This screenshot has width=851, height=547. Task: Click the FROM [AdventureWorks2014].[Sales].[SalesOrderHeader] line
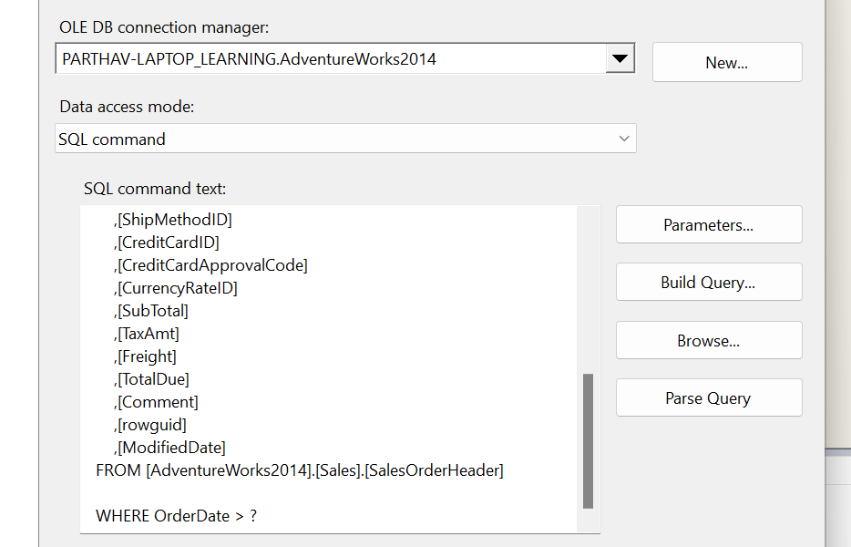click(x=299, y=470)
